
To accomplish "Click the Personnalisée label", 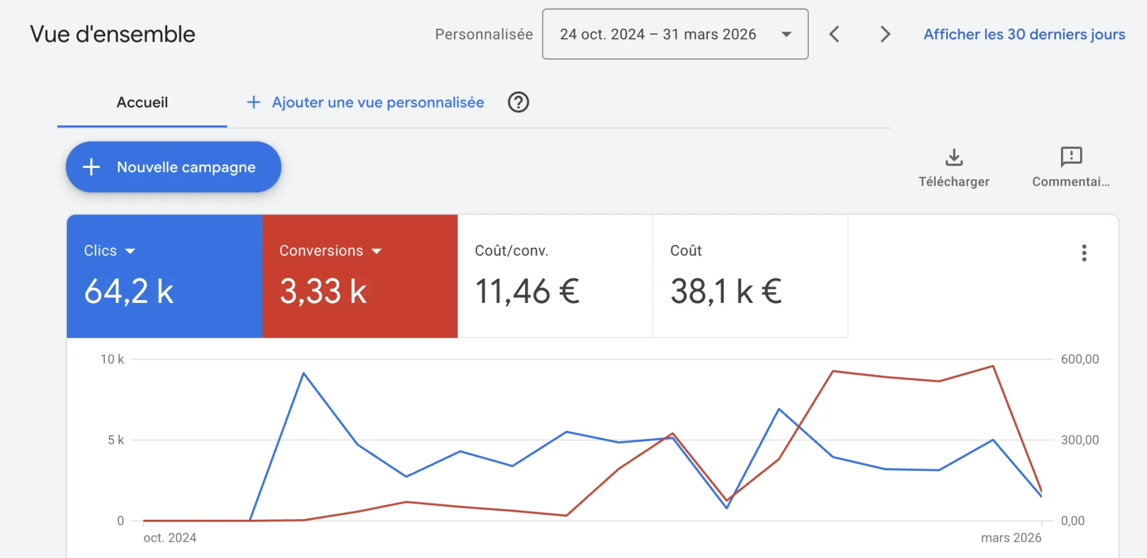I will coord(484,34).
